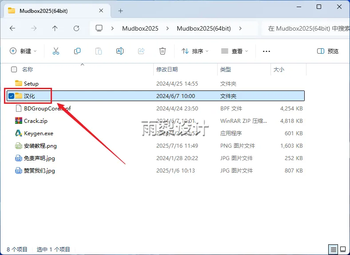Click Mudbox2025 breadcrumb segment
Screen dimensions: 350x255
pyautogui.click(x=140, y=28)
